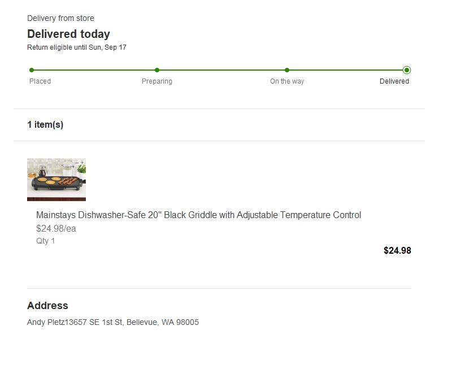Click the Delivery from store label

click(60, 19)
